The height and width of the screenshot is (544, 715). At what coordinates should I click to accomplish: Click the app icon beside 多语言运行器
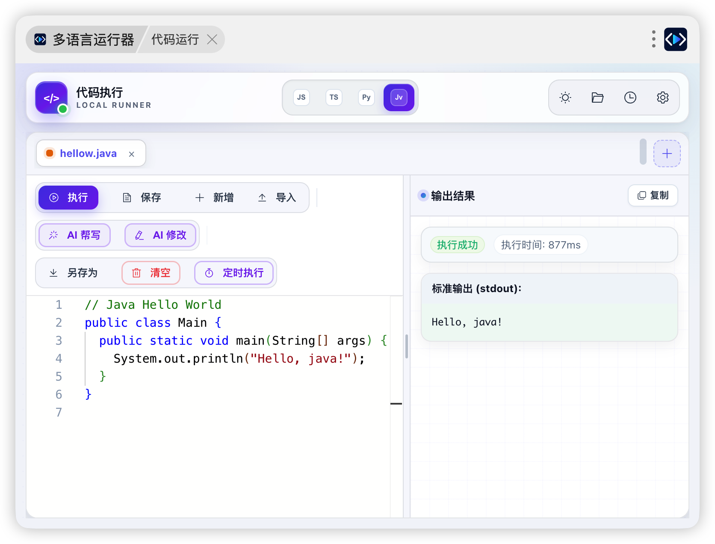(x=40, y=39)
